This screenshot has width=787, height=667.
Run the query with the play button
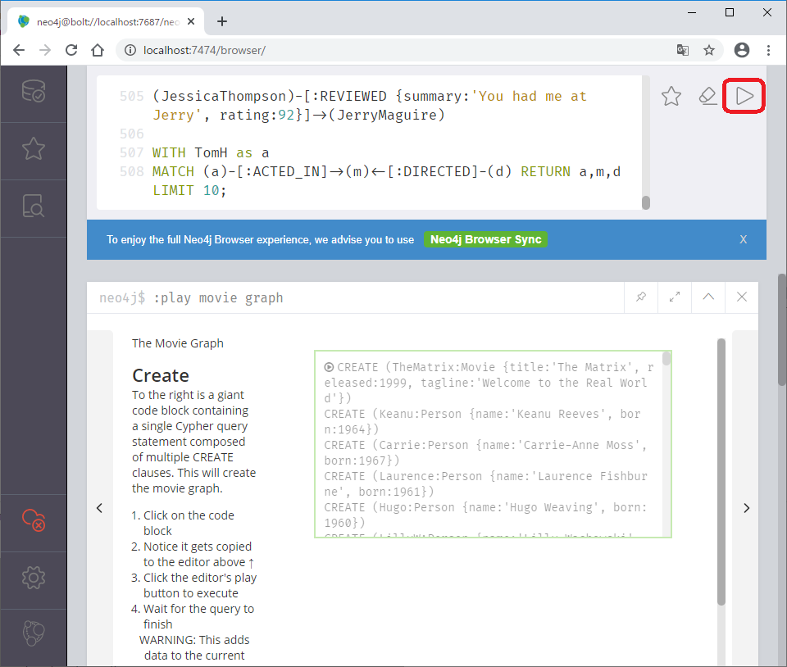[x=744, y=96]
